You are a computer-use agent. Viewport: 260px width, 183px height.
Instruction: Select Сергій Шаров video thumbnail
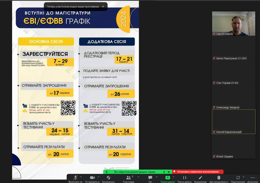click(x=233, y=24)
